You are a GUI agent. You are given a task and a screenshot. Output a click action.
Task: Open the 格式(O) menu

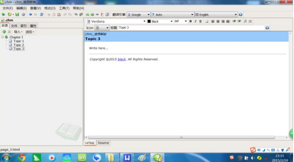click(50, 8)
